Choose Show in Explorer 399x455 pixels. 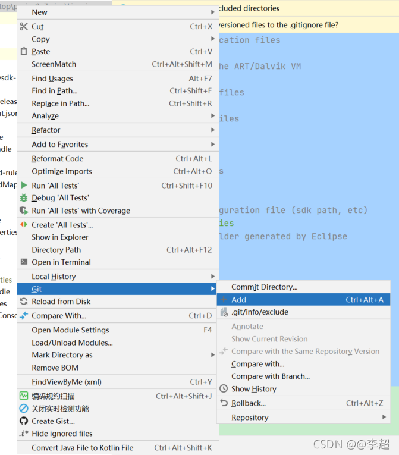(118, 237)
